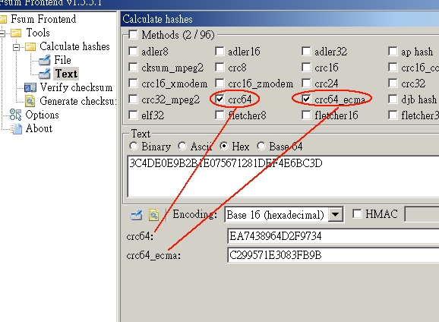Select the Ascii radio button

pyautogui.click(x=182, y=146)
